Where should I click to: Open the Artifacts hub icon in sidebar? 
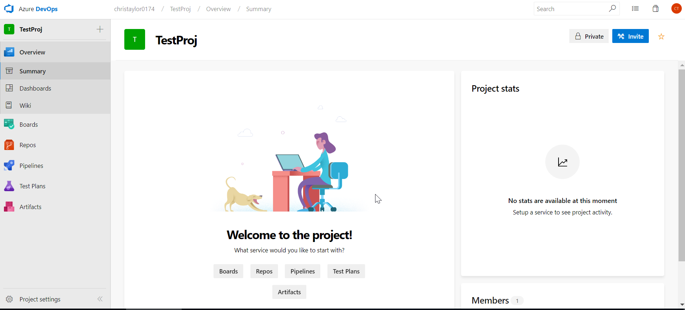pyautogui.click(x=9, y=207)
